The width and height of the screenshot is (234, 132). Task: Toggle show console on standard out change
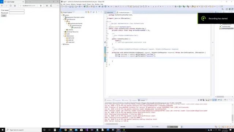point(214,100)
